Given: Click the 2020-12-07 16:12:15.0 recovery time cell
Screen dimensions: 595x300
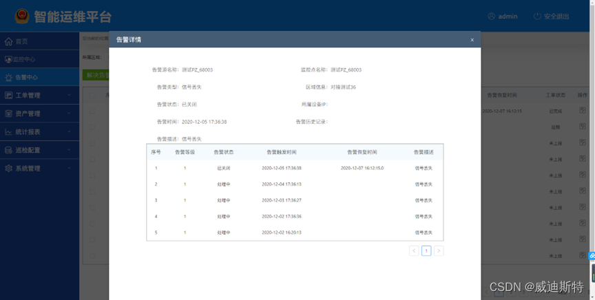Looking at the screenshot, I should click(362, 168).
